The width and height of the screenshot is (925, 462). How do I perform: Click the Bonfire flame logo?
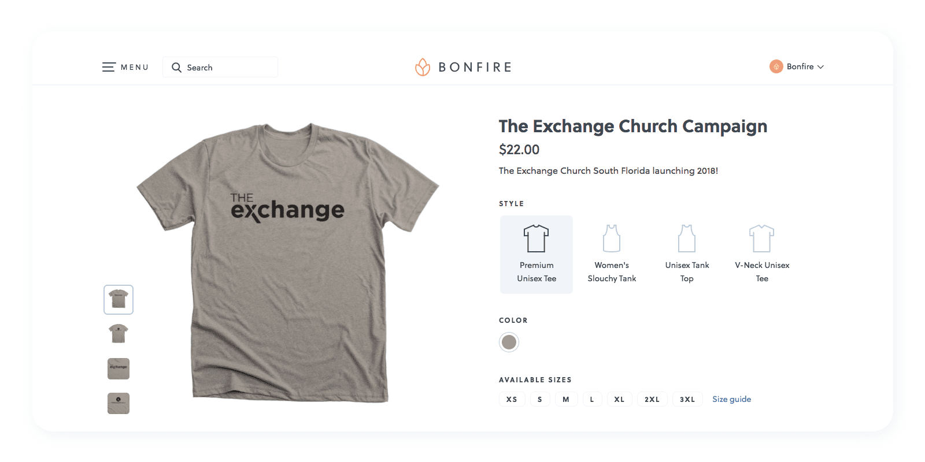(423, 67)
